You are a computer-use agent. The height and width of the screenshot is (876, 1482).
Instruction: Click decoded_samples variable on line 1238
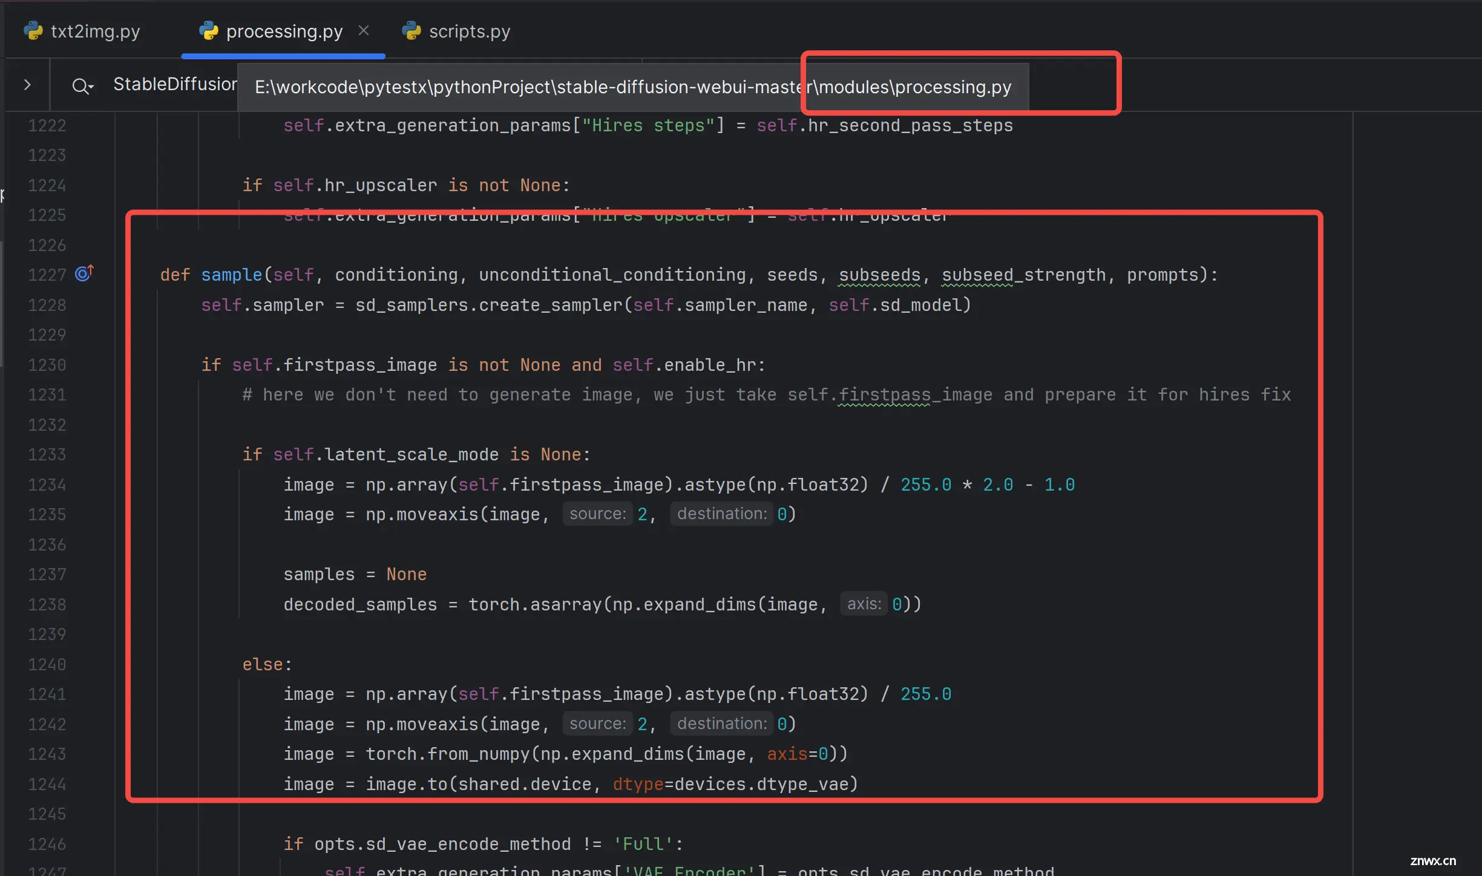point(360,604)
